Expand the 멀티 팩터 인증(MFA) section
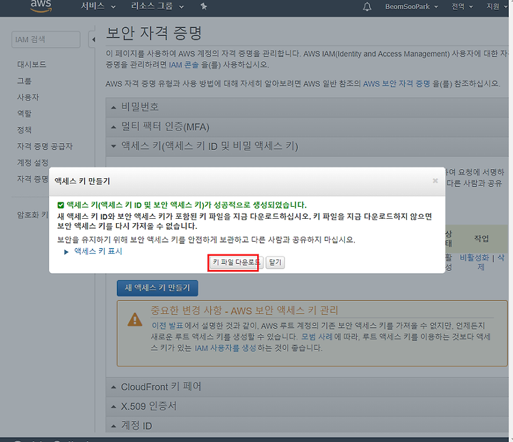The height and width of the screenshot is (442, 513). (x=307, y=127)
